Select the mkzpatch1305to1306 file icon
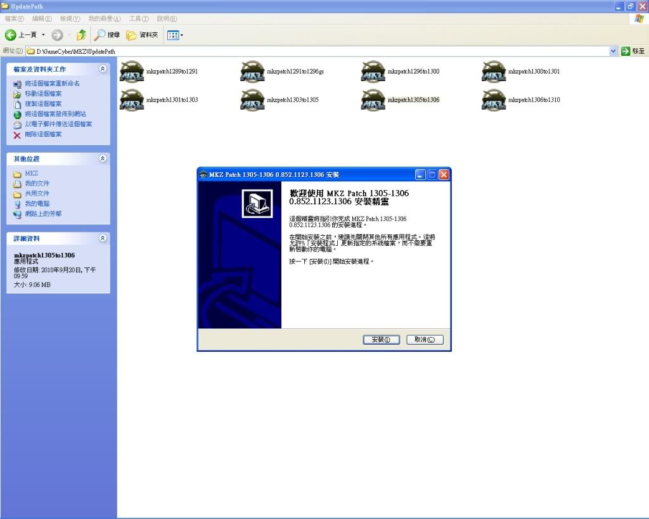The image size is (649, 519). click(x=373, y=100)
